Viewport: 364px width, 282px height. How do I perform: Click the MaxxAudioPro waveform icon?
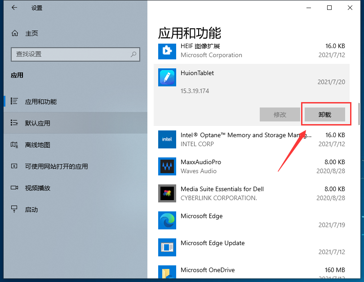click(167, 166)
